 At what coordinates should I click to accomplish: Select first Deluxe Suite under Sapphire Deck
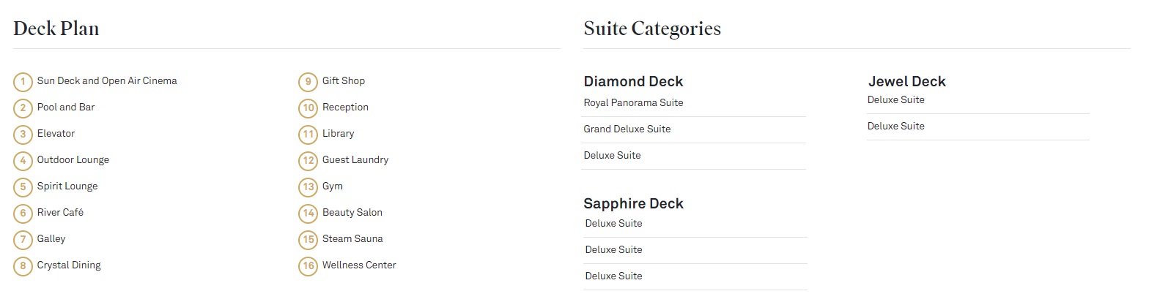tap(613, 224)
